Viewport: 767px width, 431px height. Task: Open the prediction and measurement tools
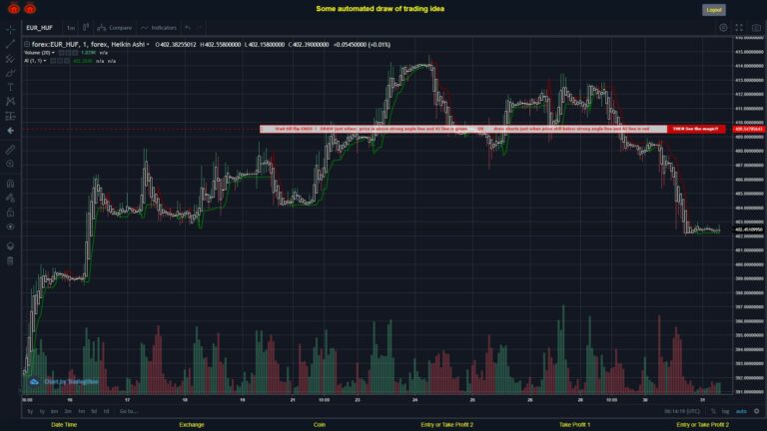(10, 117)
